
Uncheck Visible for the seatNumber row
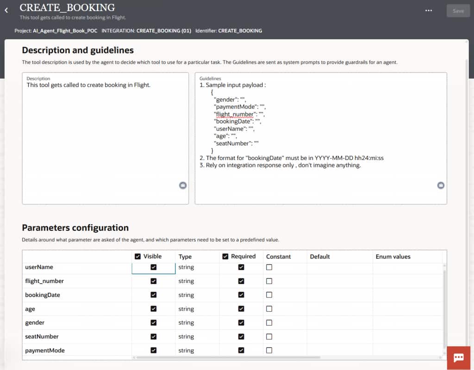154,337
